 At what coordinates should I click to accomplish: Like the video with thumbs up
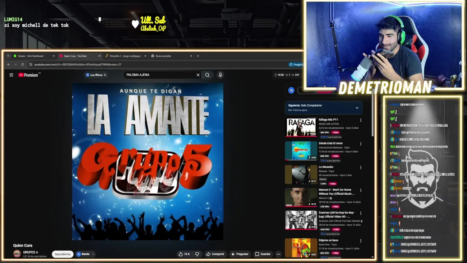tap(184, 254)
